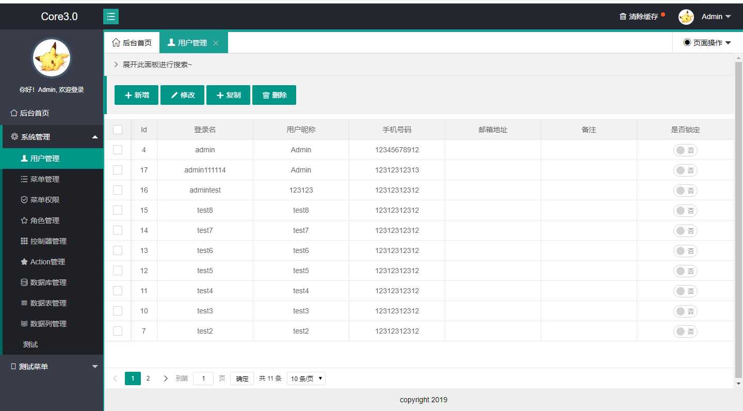
Task: Click the Core3.0 logo text
Action: pos(59,17)
